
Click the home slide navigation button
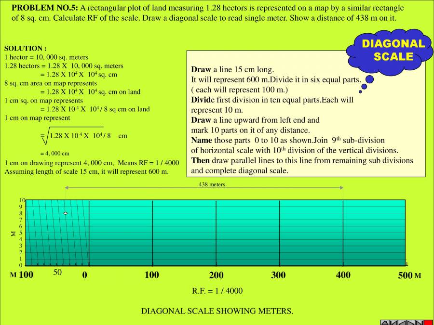pos(384,323)
